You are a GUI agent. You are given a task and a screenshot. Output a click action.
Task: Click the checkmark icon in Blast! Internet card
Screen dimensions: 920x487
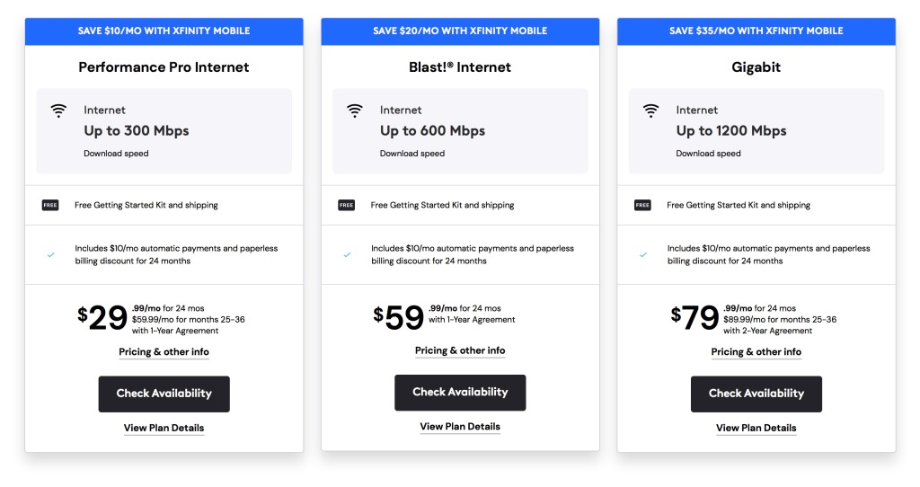click(x=348, y=254)
